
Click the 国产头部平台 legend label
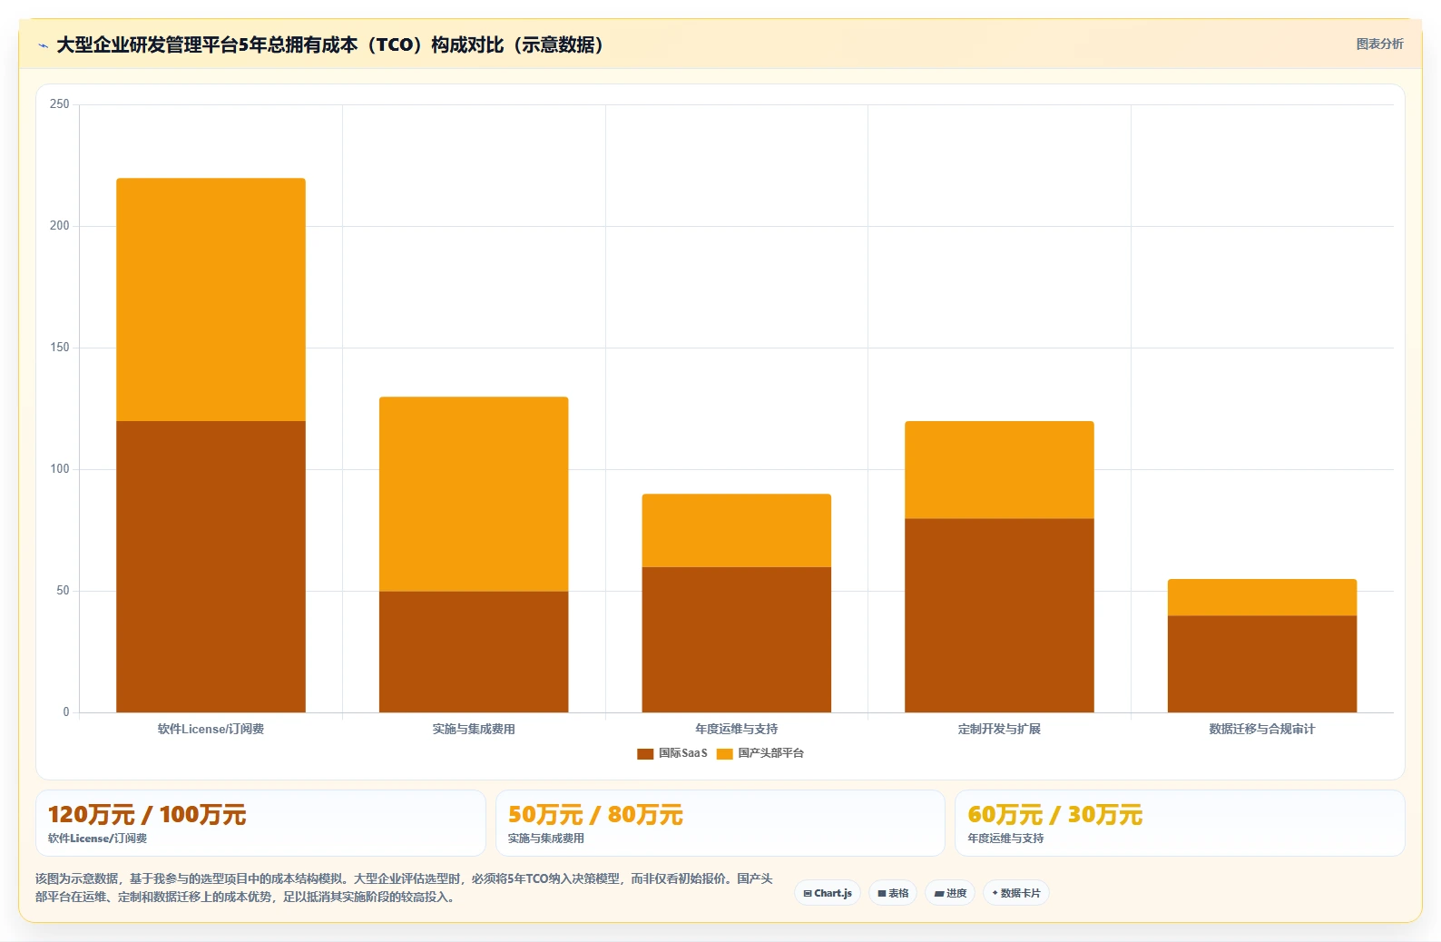(x=770, y=753)
